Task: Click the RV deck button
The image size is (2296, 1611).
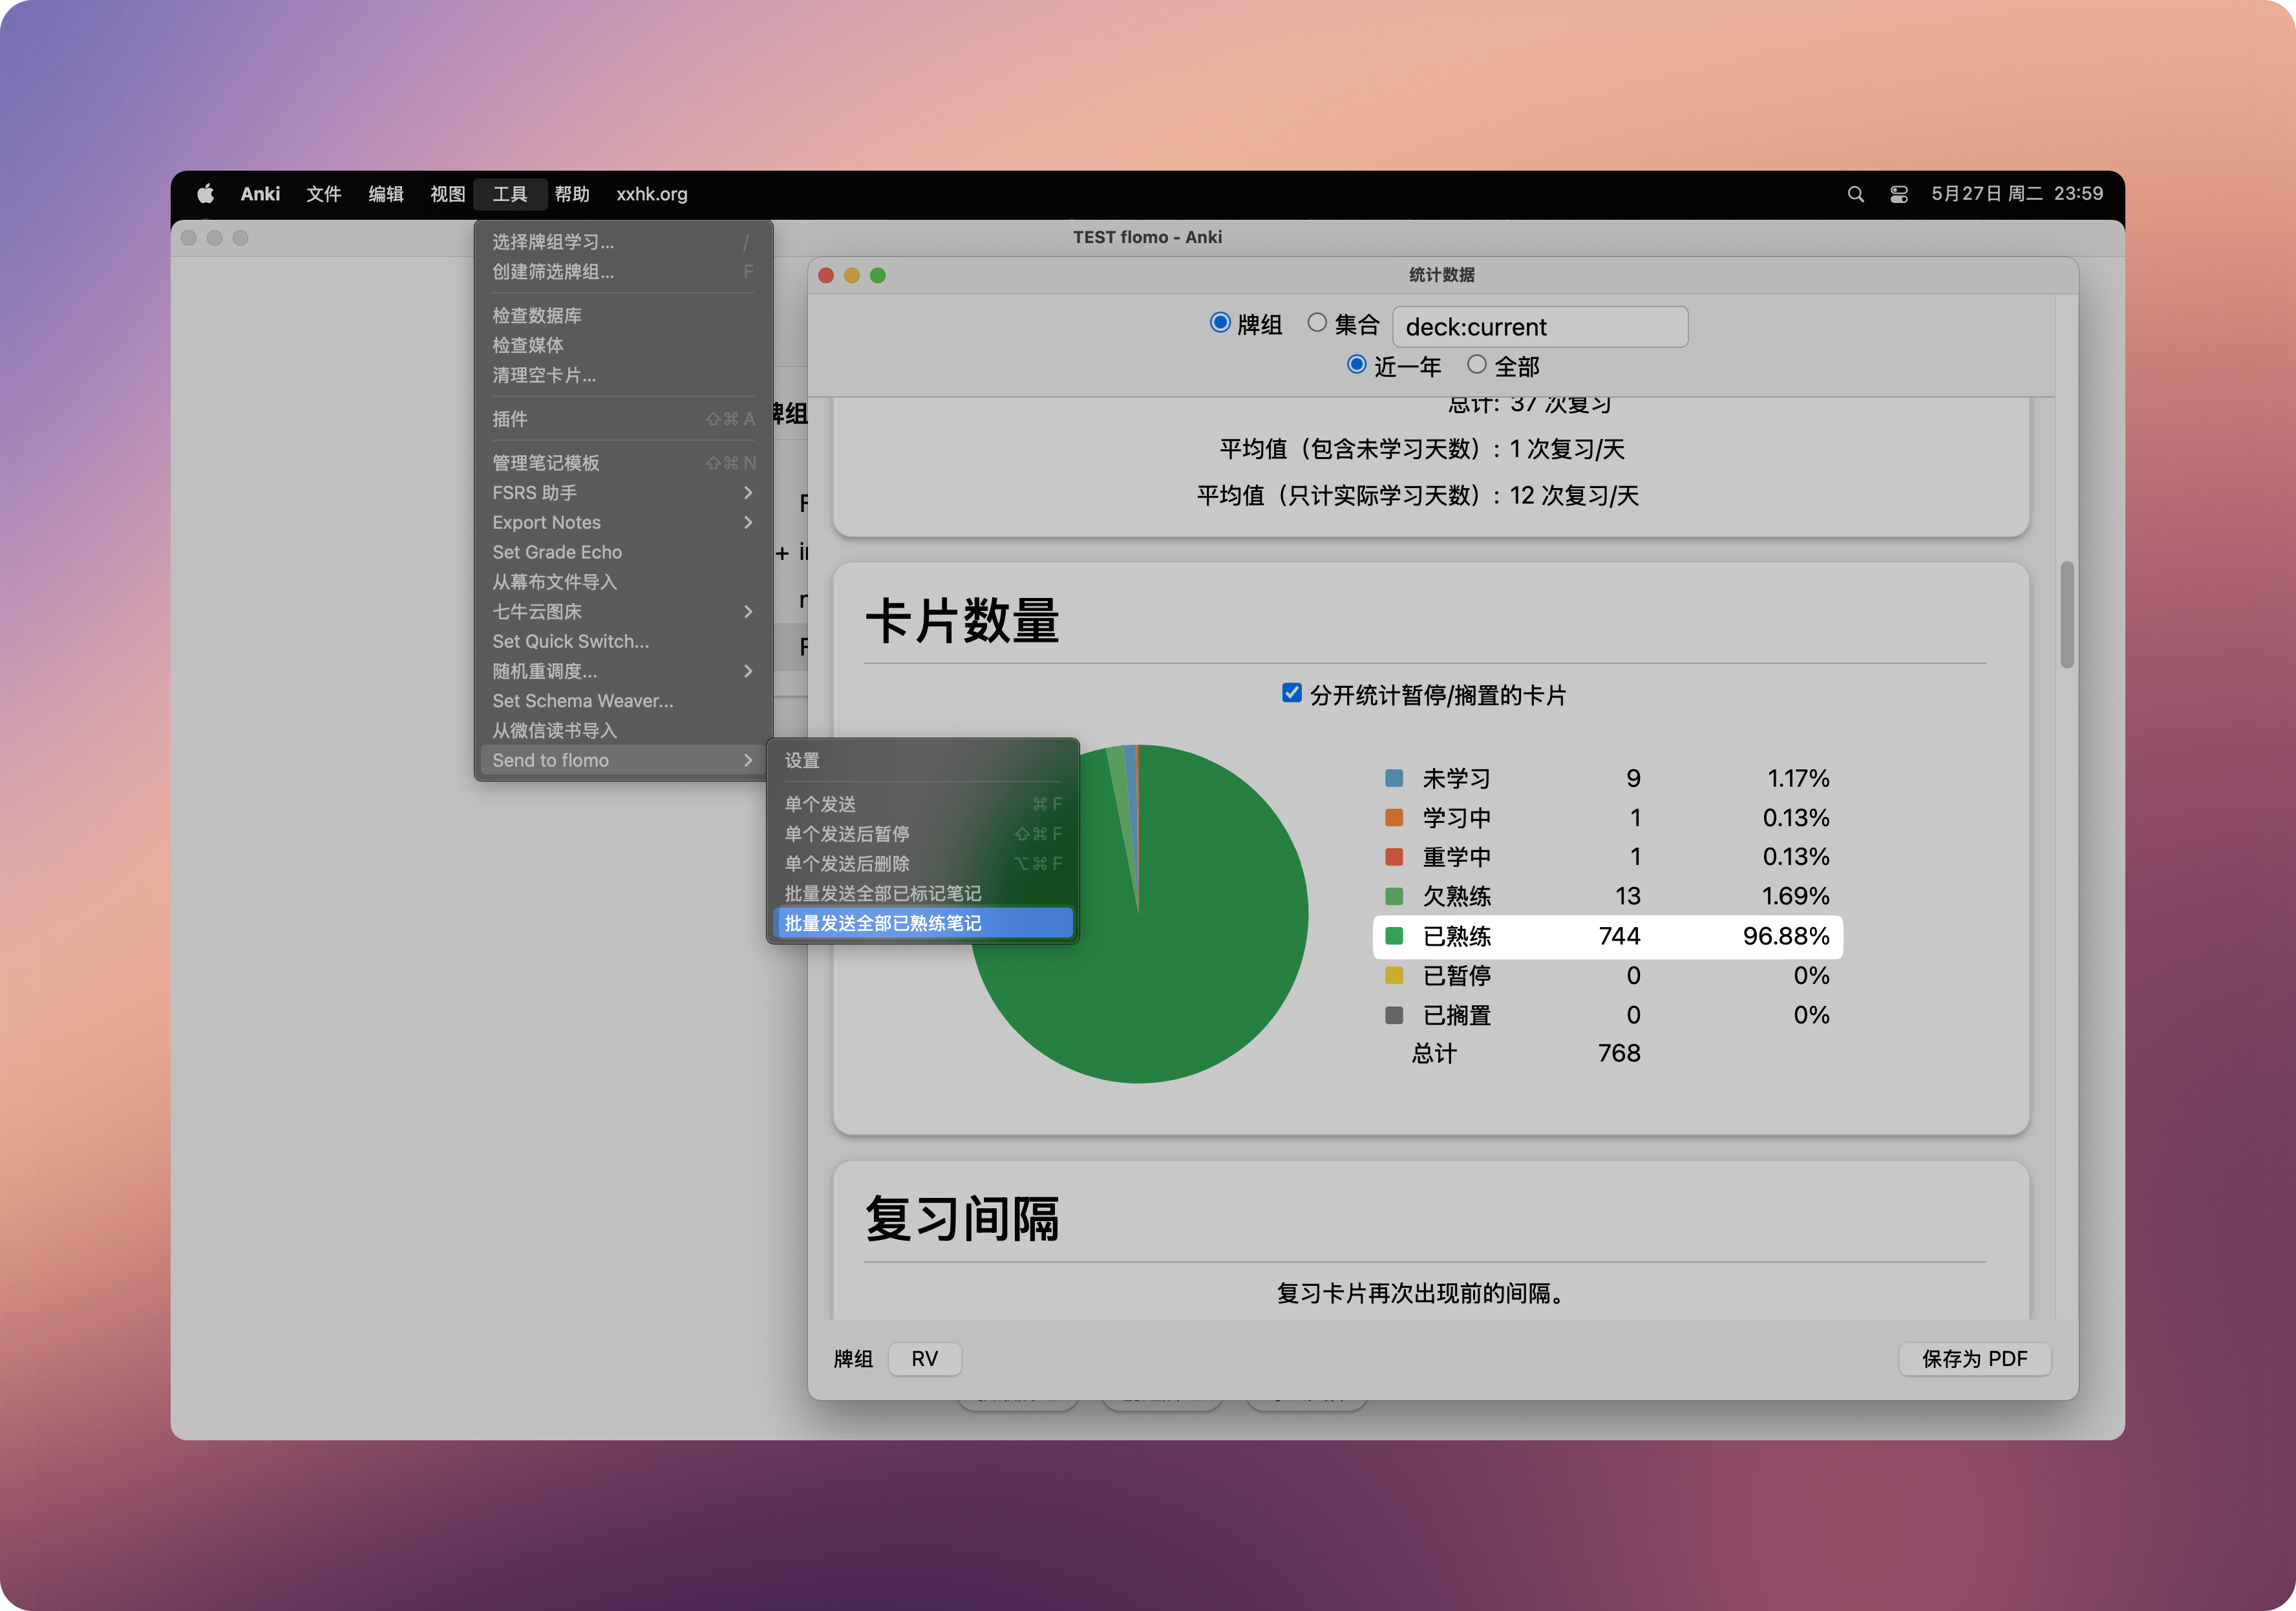Action: point(924,1358)
